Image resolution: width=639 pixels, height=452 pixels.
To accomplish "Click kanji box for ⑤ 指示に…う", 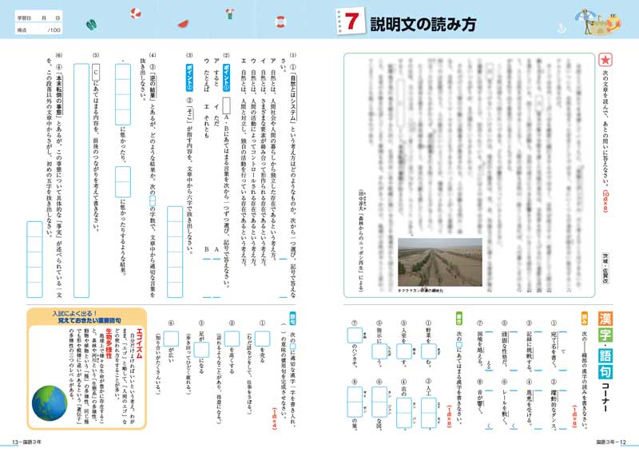I will [x=379, y=351].
